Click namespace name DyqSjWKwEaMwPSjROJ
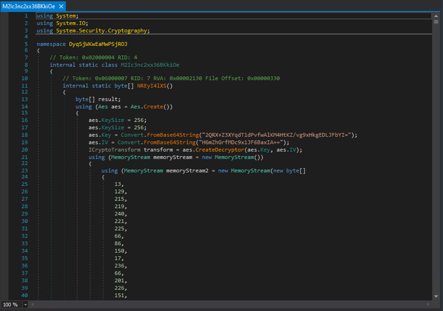The height and width of the screenshot is (311, 443). click(98, 44)
